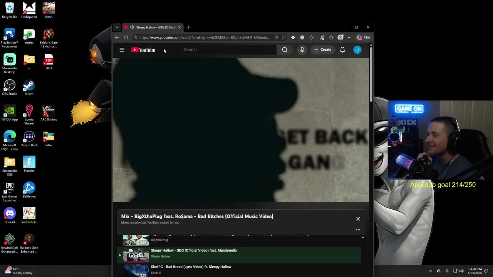Screen dimensions: 493x277
Task: Open the tab actions dropdown chevron
Action: (x=117, y=27)
